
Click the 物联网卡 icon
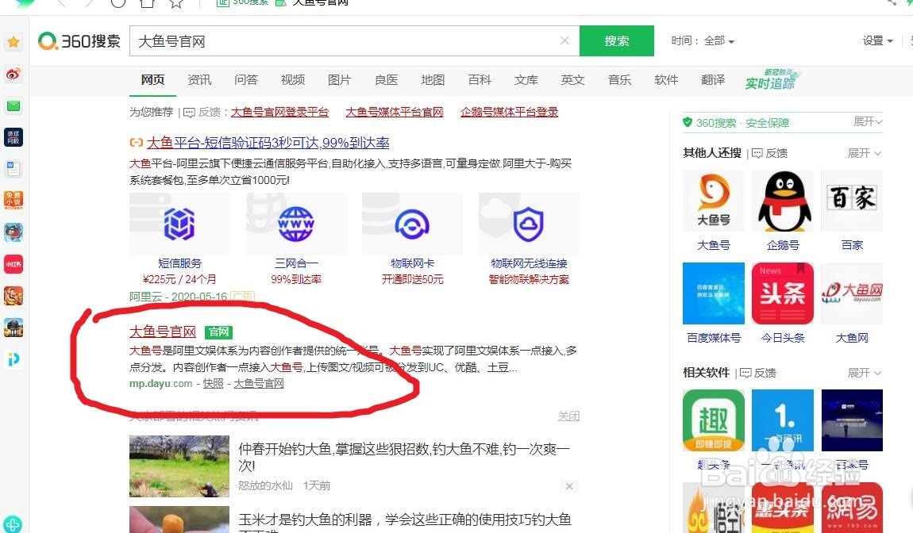[412, 224]
